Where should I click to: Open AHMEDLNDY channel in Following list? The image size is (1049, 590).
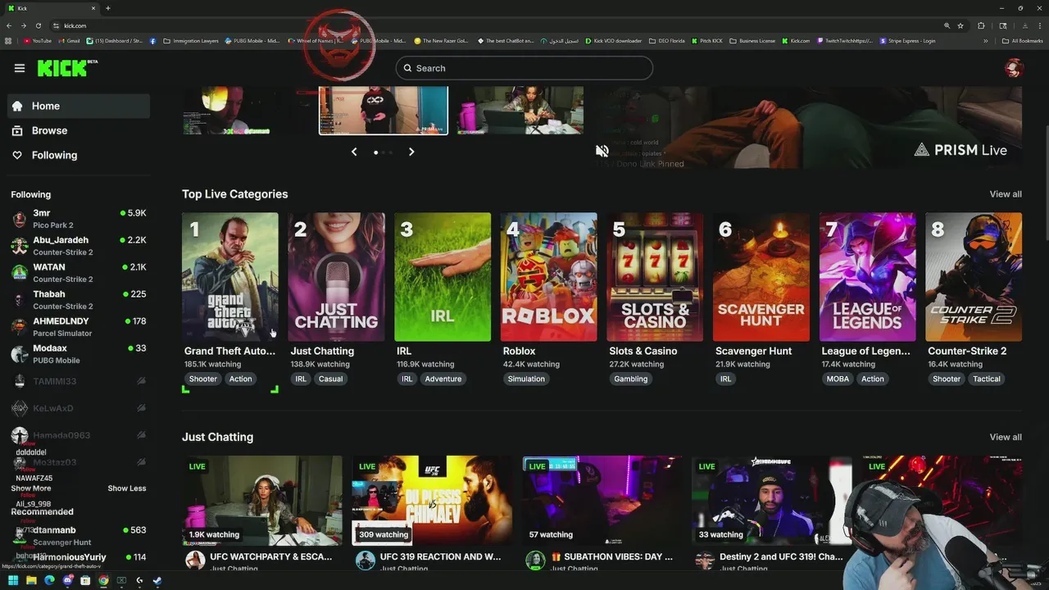pos(78,326)
